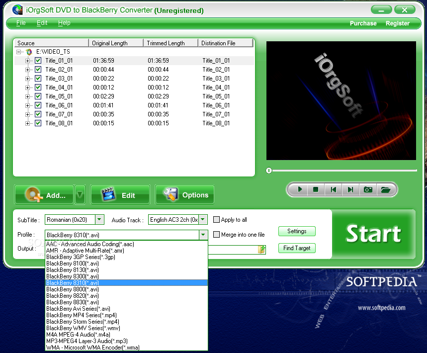Image resolution: width=427 pixels, height=353 pixels.
Task: Expand the Title_08_01 node
Action: coord(27,123)
